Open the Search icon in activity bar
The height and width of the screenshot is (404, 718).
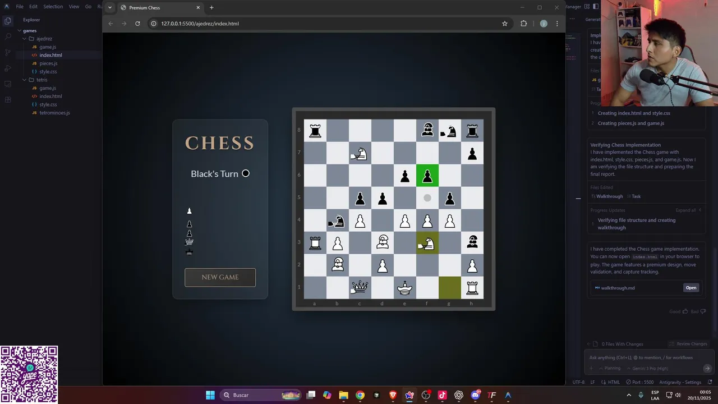coord(8,36)
